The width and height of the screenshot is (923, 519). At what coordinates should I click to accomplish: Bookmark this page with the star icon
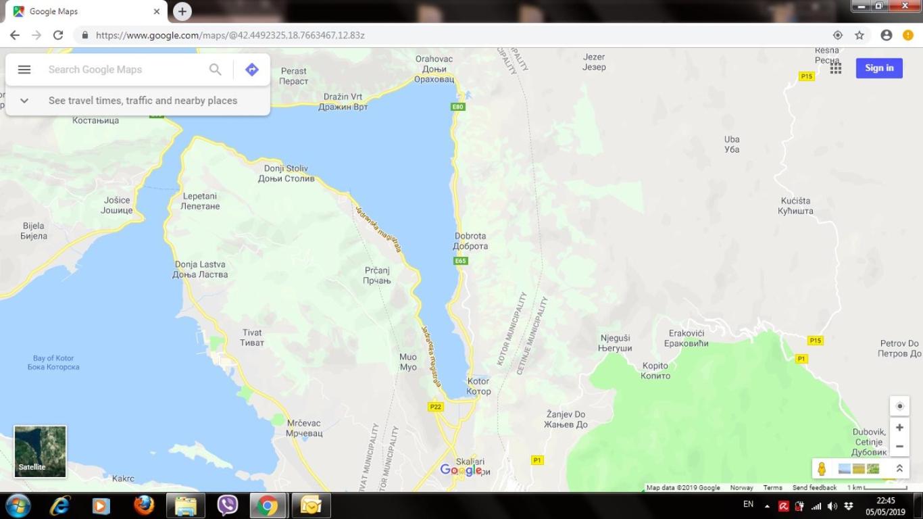(859, 35)
